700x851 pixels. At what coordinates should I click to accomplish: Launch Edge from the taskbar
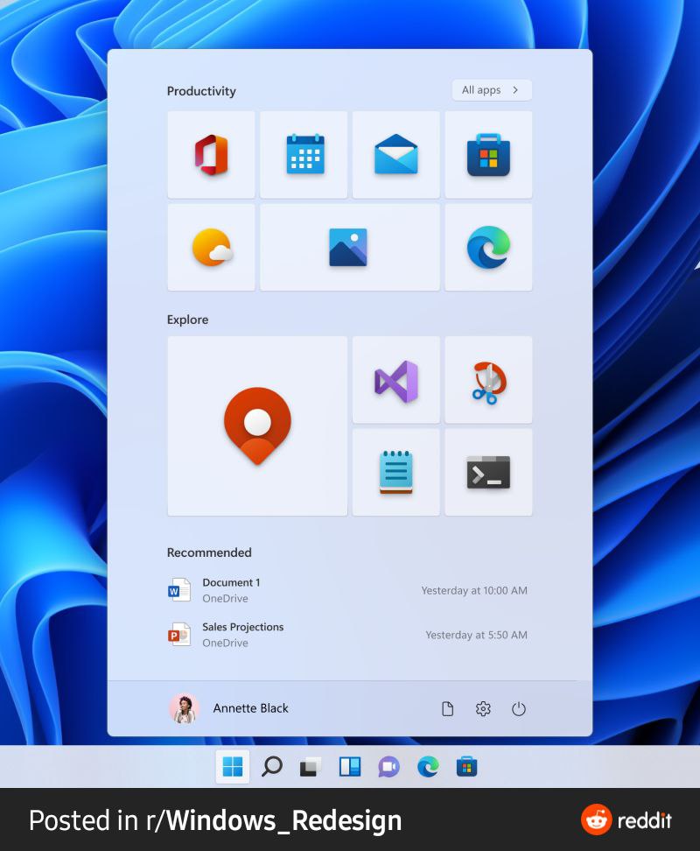point(428,767)
